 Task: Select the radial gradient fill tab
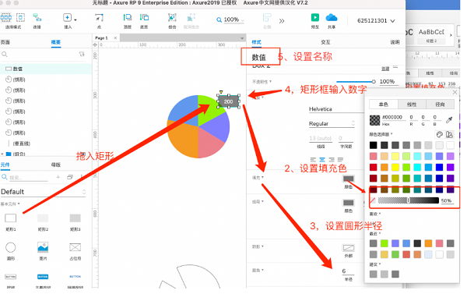[441, 104]
